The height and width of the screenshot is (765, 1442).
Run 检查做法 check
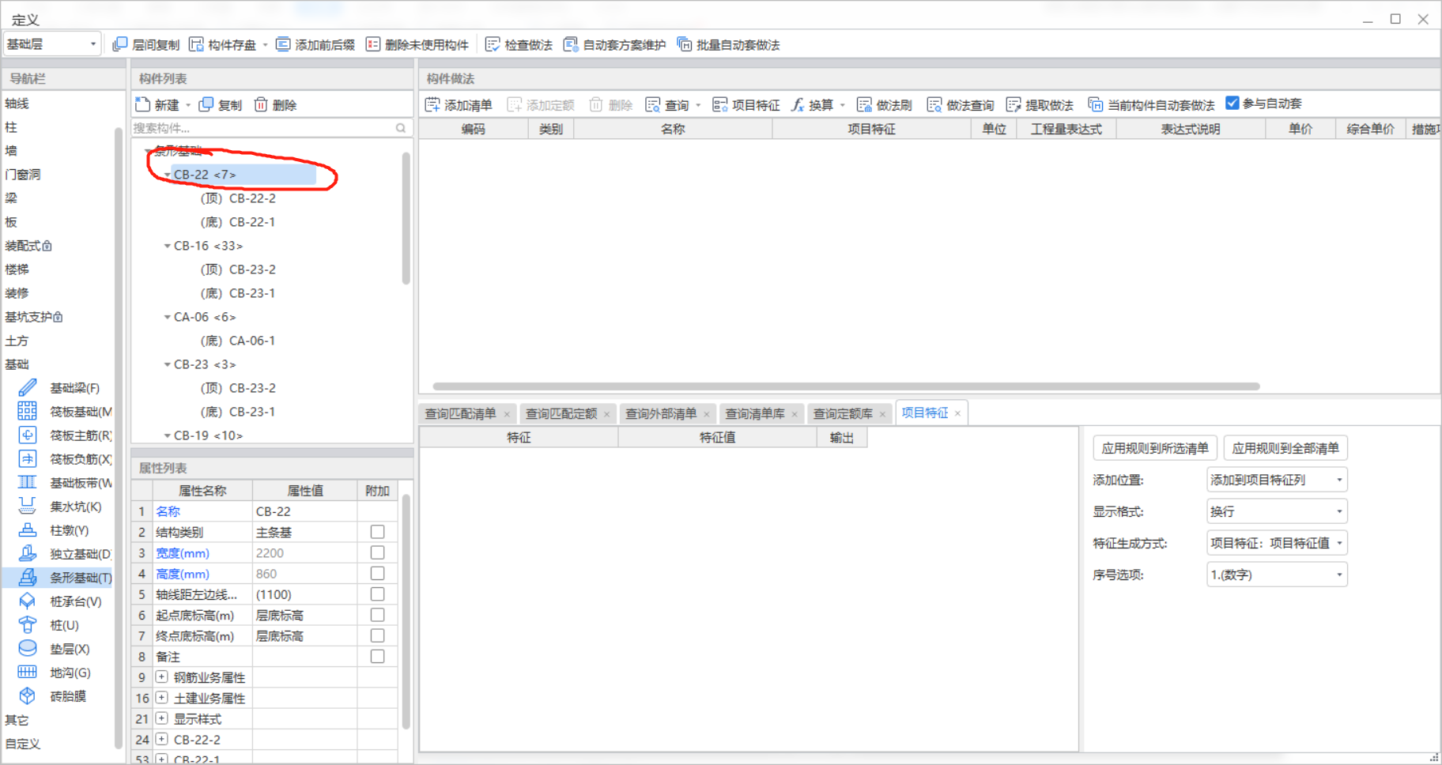tap(519, 44)
